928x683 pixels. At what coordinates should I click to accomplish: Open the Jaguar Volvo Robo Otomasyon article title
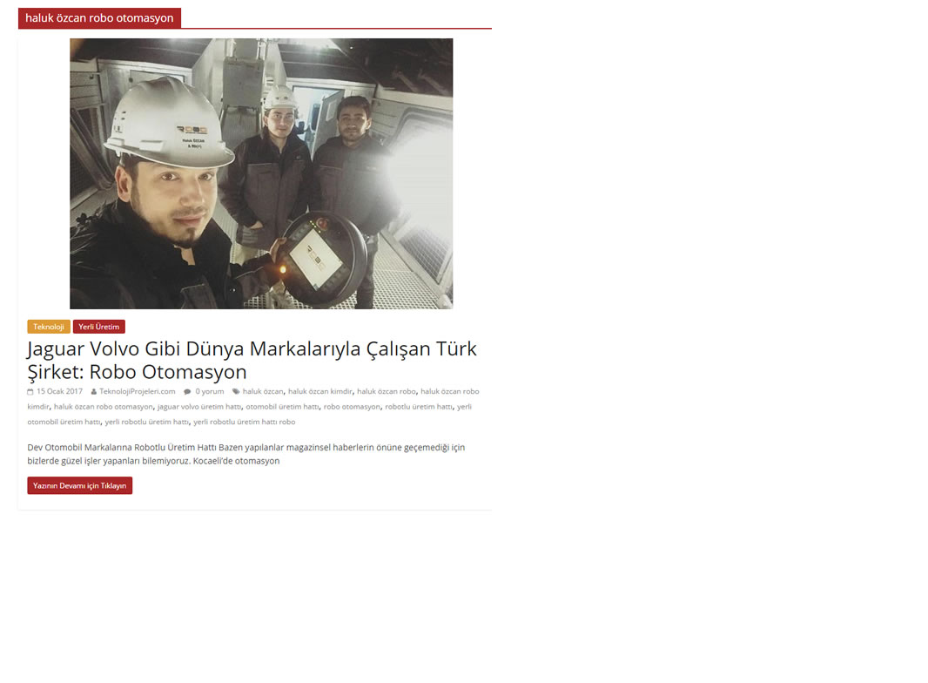point(252,360)
